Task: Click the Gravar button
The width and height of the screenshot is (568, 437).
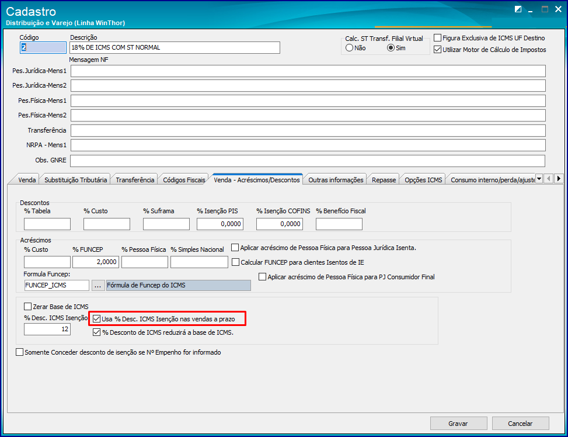Action: click(x=458, y=423)
